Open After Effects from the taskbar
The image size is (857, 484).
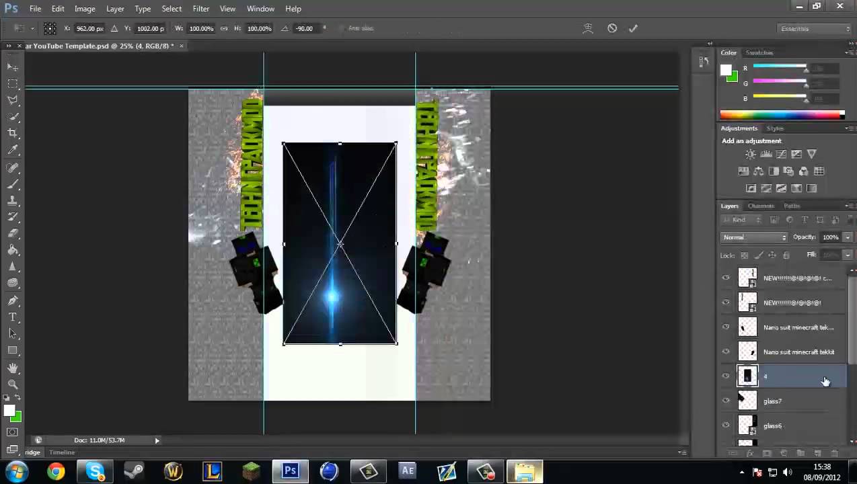pos(408,471)
